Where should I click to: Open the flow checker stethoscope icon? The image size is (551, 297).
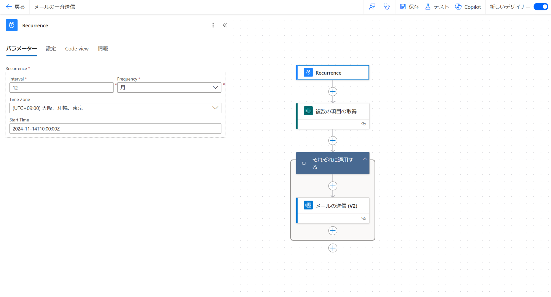[x=387, y=7]
